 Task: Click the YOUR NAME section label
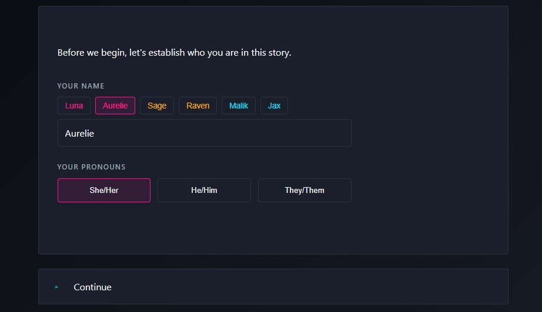click(x=81, y=86)
